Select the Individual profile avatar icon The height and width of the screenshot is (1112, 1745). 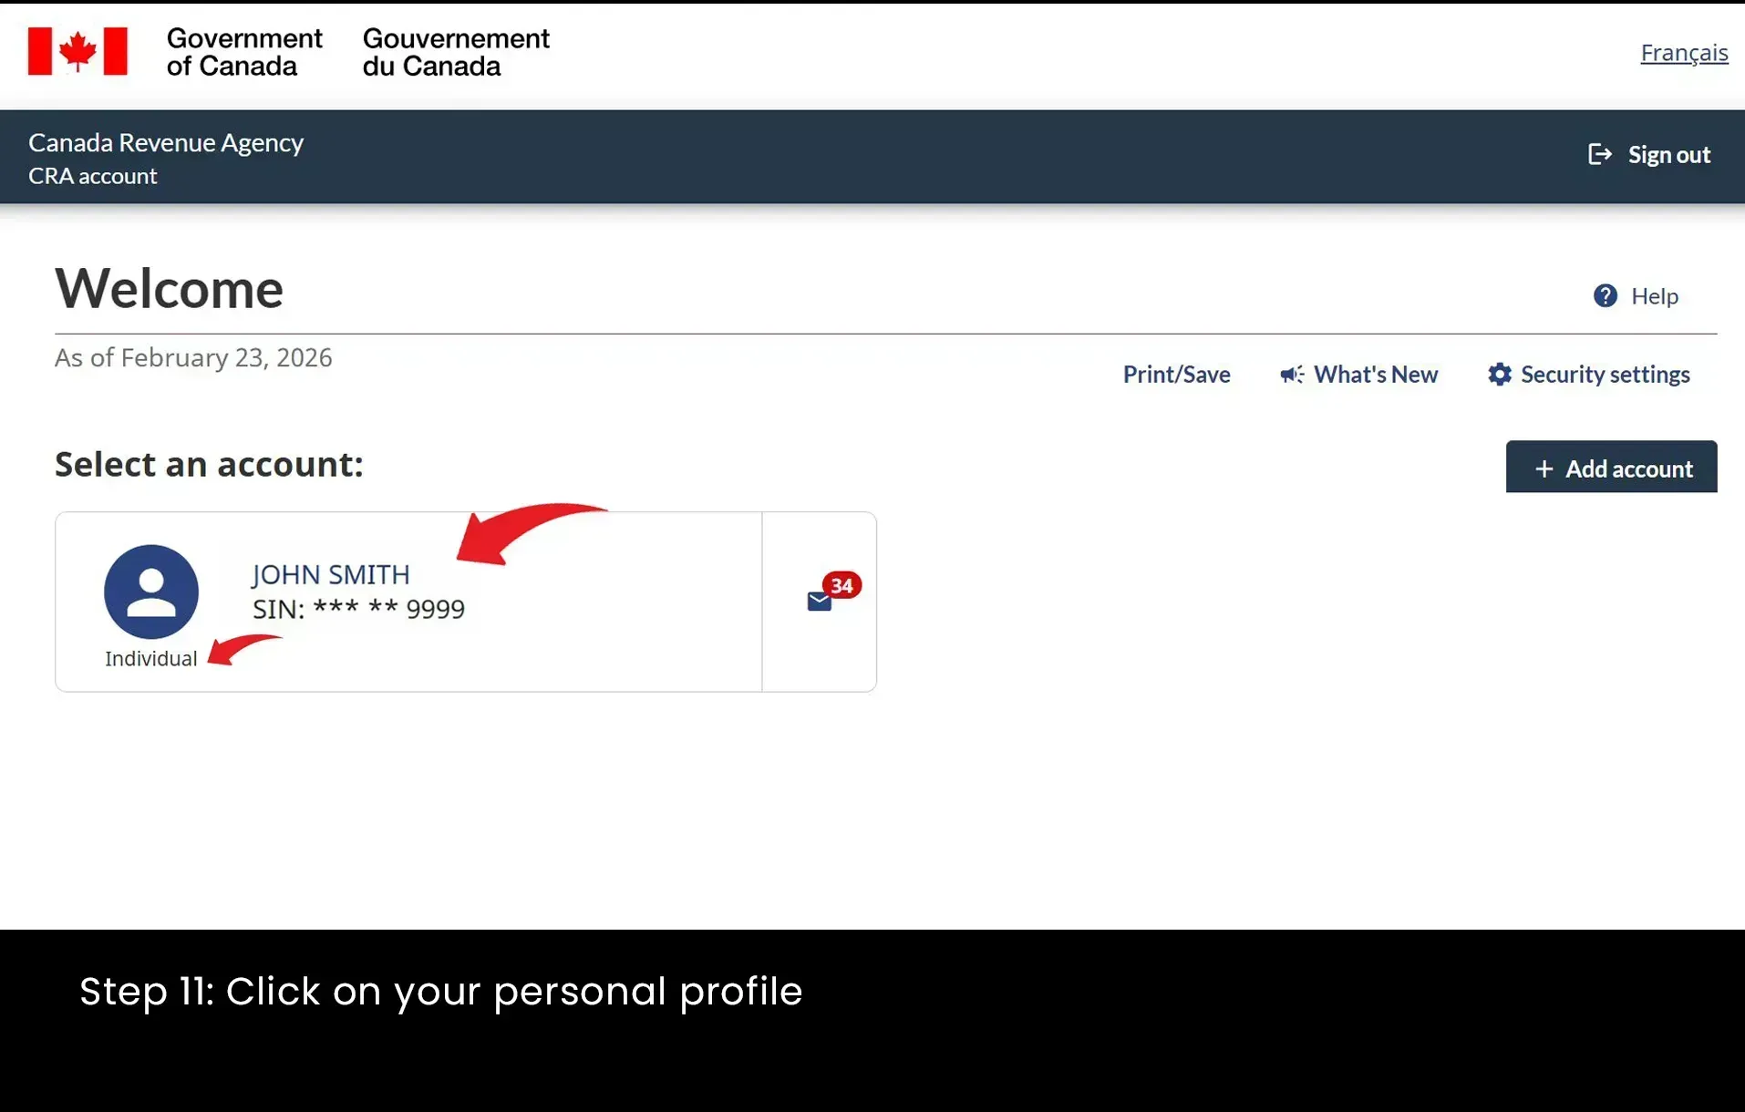pos(151,592)
